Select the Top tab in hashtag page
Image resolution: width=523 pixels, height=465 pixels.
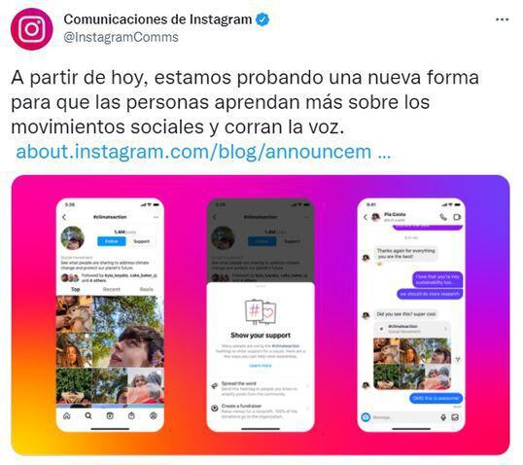pyautogui.click(x=76, y=289)
